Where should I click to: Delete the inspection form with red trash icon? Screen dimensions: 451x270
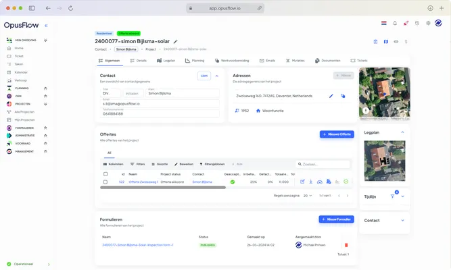pyautogui.click(x=346, y=245)
